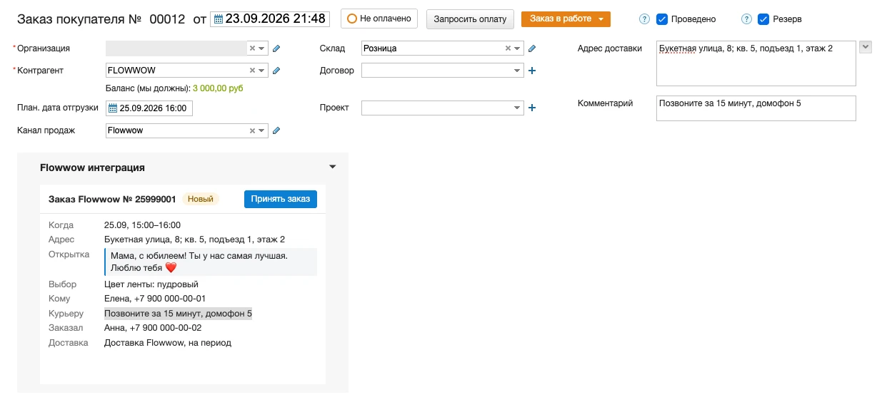The height and width of the screenshot is (412, 882).
Task: Click the order number 00012 in the title
Action: [x=168, y=19]
